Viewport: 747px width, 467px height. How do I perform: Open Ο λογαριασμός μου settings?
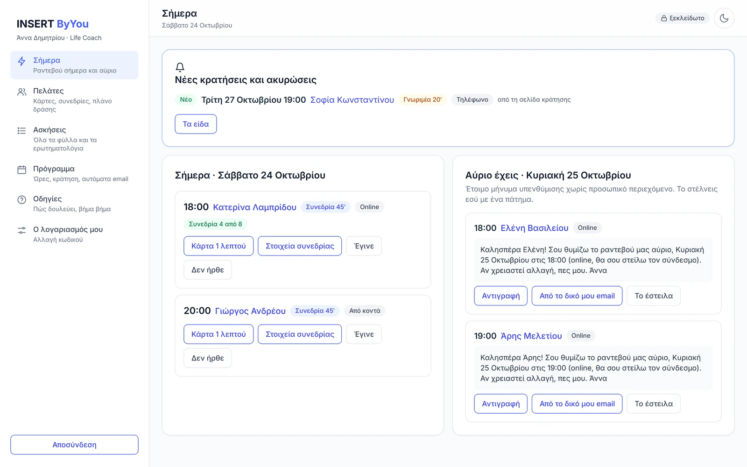pyautogui.click(x=74, y=234)
